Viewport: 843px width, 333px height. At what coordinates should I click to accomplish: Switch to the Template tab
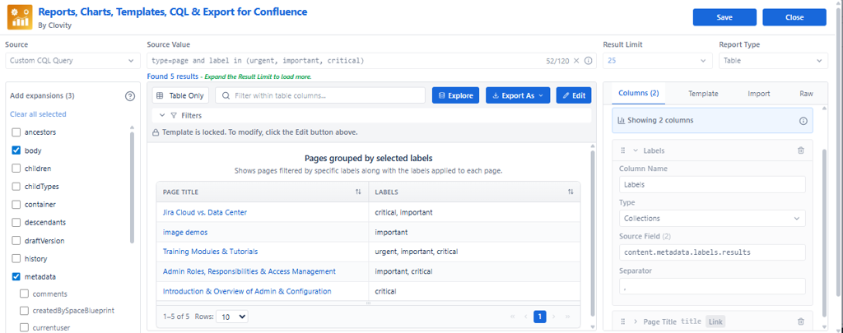click(703, 94)
